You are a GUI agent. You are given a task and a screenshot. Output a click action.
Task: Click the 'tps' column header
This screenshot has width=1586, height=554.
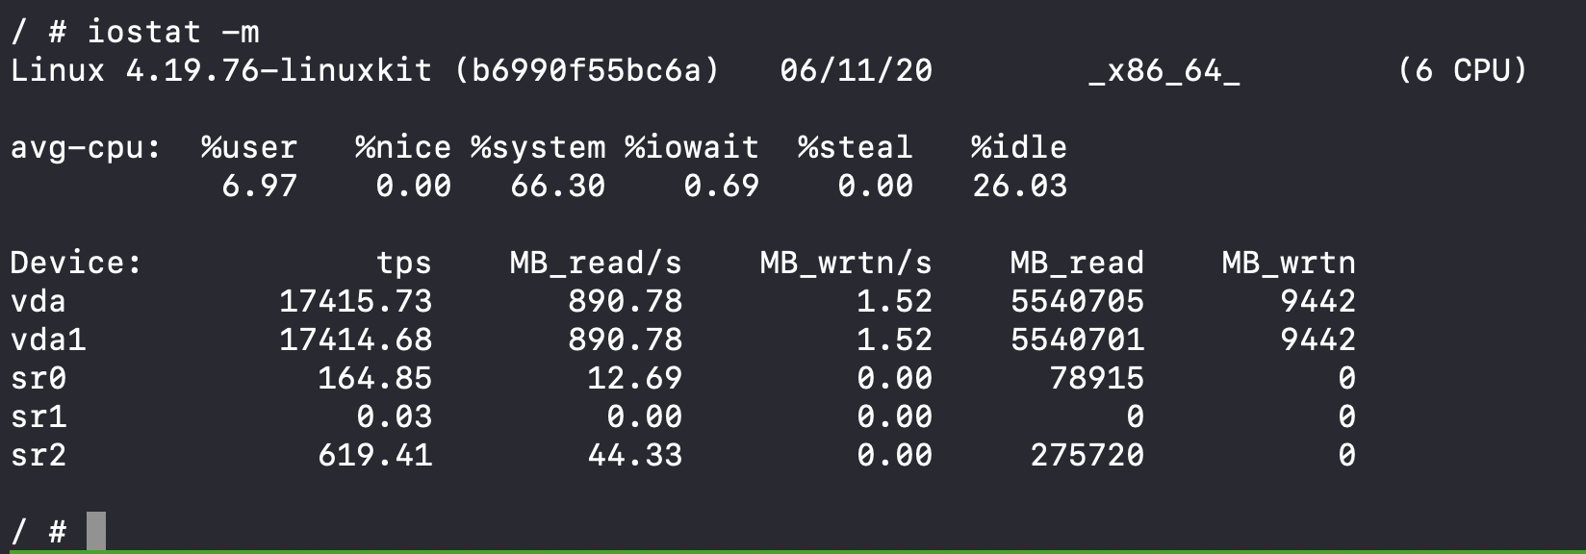[403, 263]
